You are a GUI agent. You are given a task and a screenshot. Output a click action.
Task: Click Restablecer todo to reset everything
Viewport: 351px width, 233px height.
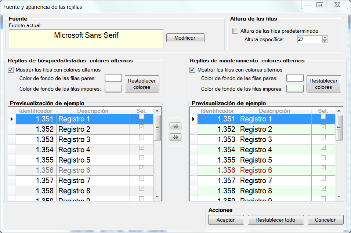point(276,219)
